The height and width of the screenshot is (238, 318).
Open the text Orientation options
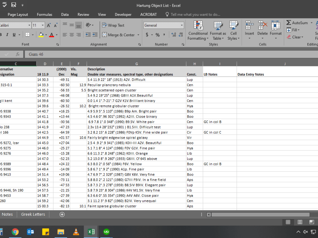tap(89, 25)
